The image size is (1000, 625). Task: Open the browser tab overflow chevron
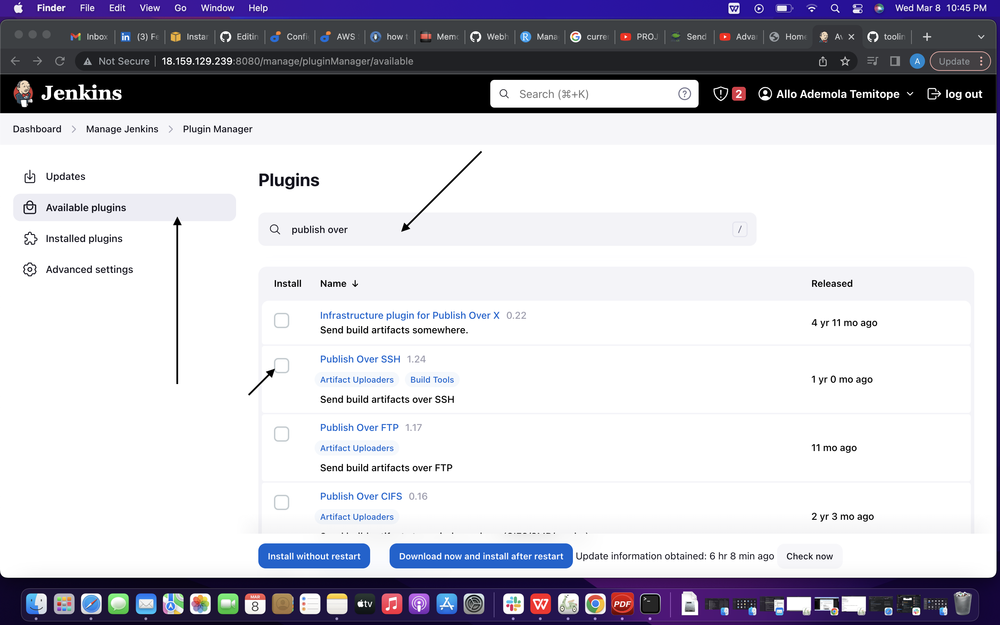tap(981, 37)
